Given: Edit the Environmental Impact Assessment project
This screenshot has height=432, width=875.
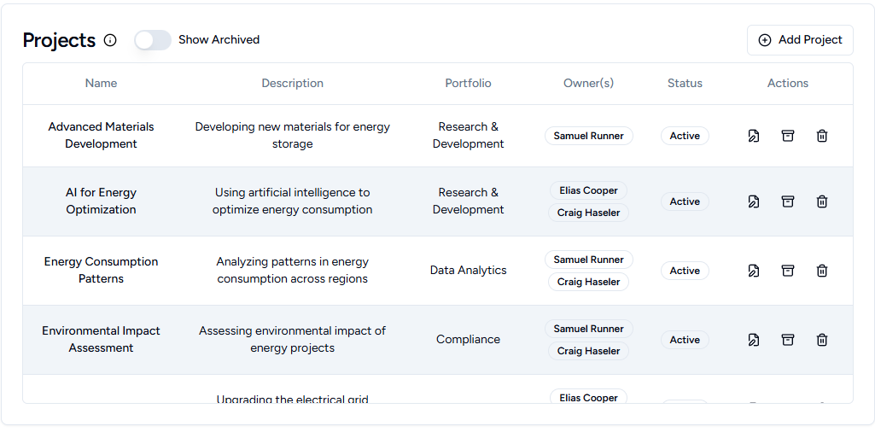Looking at the screenshot, I should coord(754,340).
